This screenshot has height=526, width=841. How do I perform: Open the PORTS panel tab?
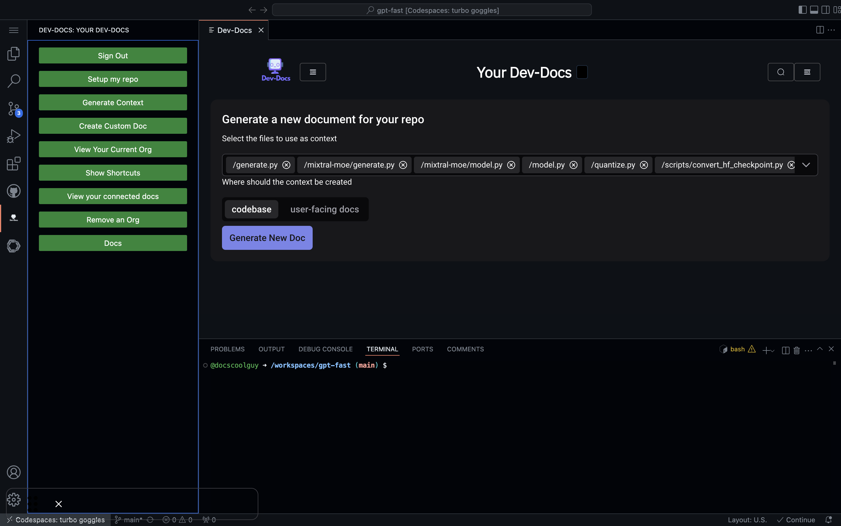pyautogui.click(x=422, y=349)
